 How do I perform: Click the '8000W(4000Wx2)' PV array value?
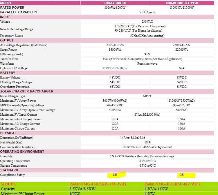(115, 101)
